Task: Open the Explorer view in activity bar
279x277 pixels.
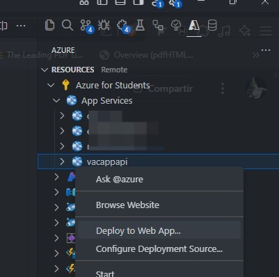Action: (49, 25)
